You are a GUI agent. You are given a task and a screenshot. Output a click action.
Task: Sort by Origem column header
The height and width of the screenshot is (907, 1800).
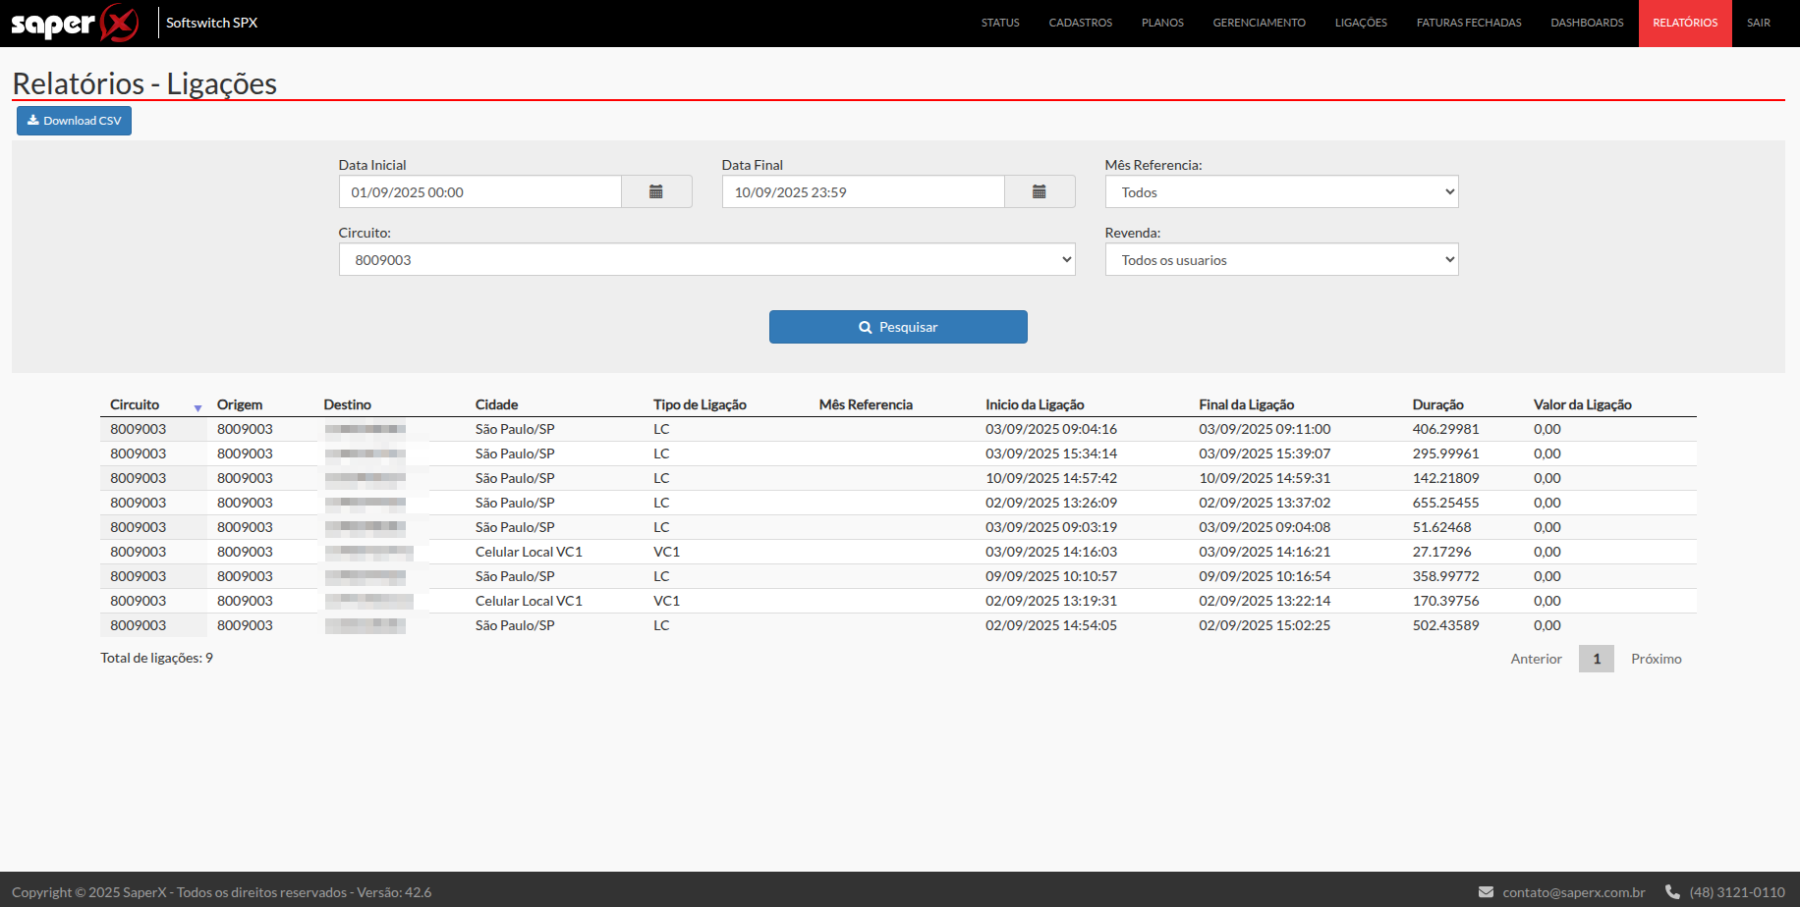coord(240,404)
